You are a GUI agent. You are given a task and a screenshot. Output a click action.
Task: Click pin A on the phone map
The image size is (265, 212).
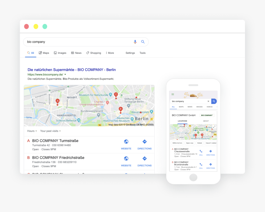(x=196, y=136)
